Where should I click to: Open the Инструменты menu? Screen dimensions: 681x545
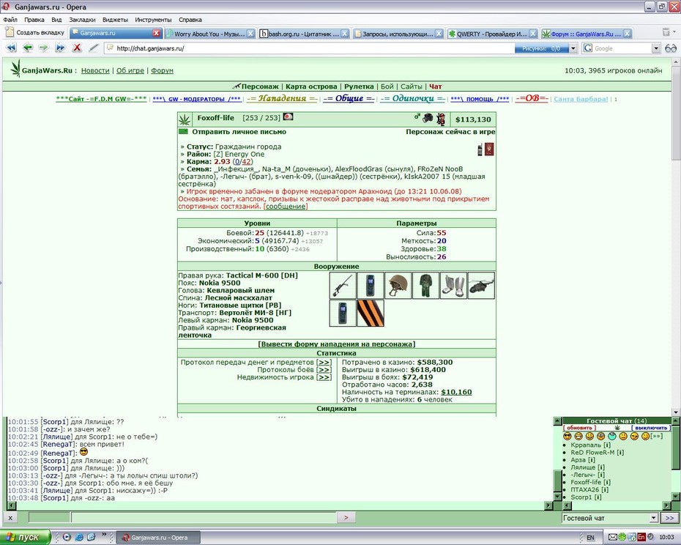click(153, 20)
